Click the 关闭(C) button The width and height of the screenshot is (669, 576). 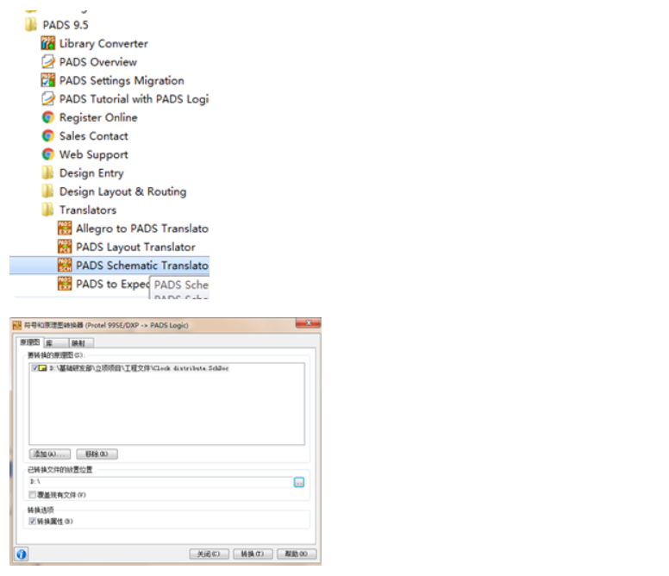coord(209,554)
